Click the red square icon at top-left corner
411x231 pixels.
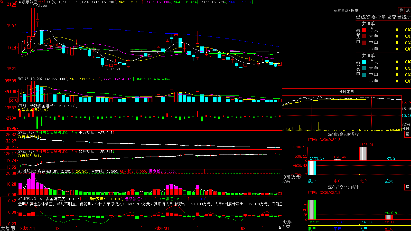(1, 1)
